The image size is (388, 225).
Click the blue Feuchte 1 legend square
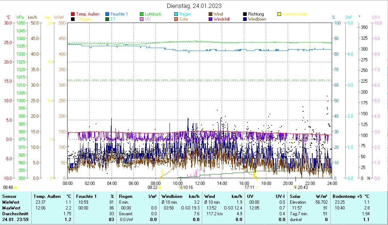(107, 14)
